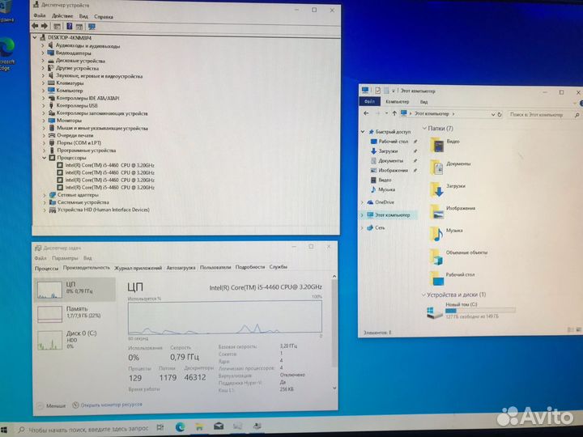Switch to the Службы tab

click(278, 267)
